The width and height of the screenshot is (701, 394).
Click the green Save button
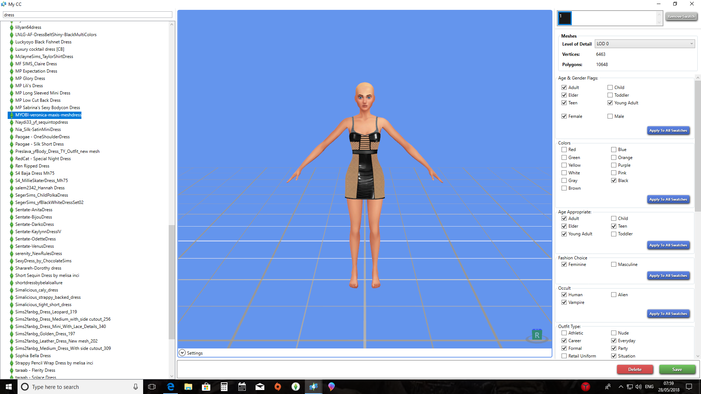[677, 370]
